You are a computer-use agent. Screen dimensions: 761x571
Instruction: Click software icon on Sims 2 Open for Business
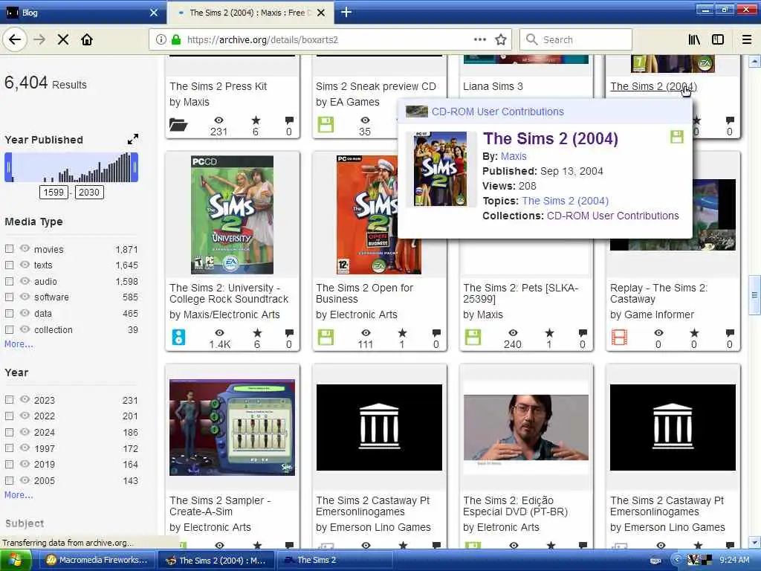[326, 337]
